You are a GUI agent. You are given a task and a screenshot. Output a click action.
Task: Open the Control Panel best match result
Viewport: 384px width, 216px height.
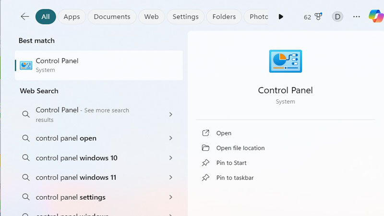pyautogui.click(x=99, y=65)
